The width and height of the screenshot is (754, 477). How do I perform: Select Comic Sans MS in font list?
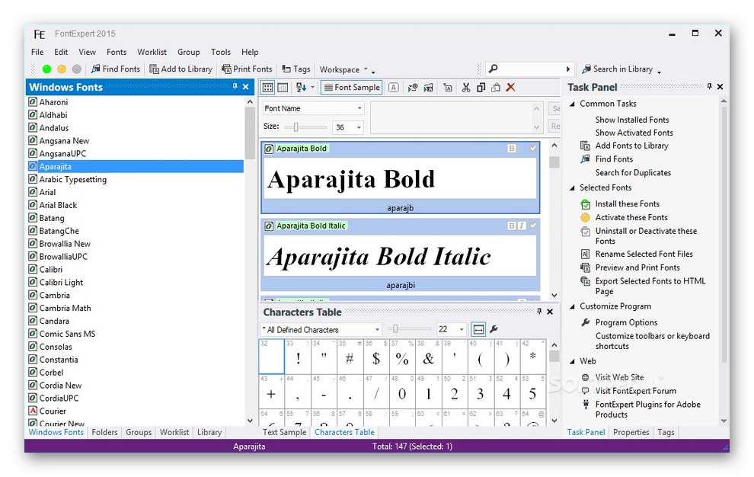tap(67, 334)
